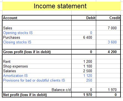The width and height of the screenshot is (123, 101).
Task: Click the Gross profit label cell
Action: pyautogui.click(x=37, y=52)
